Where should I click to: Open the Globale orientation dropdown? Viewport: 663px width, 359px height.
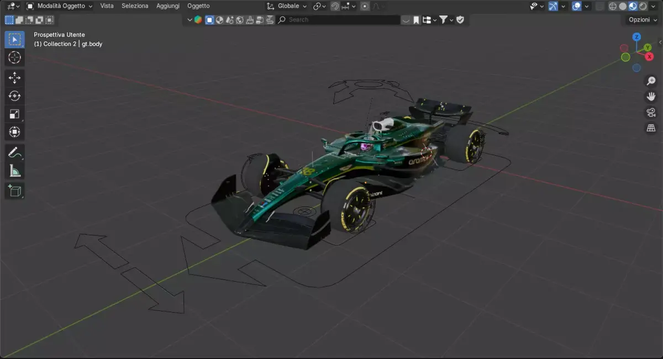(286, 6)
